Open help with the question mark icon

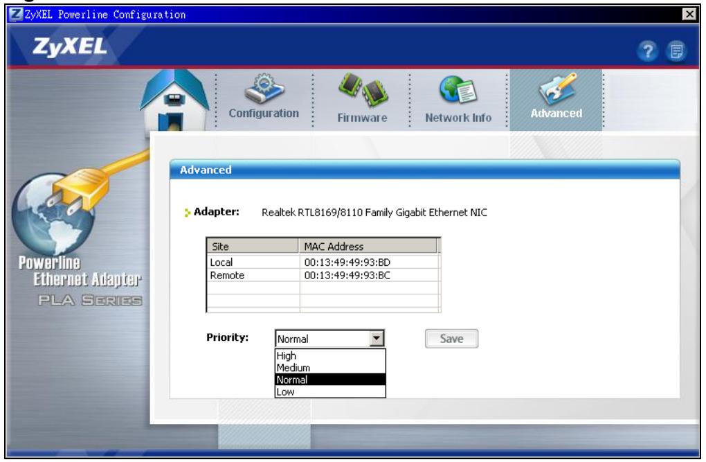[x=647, y=51]
